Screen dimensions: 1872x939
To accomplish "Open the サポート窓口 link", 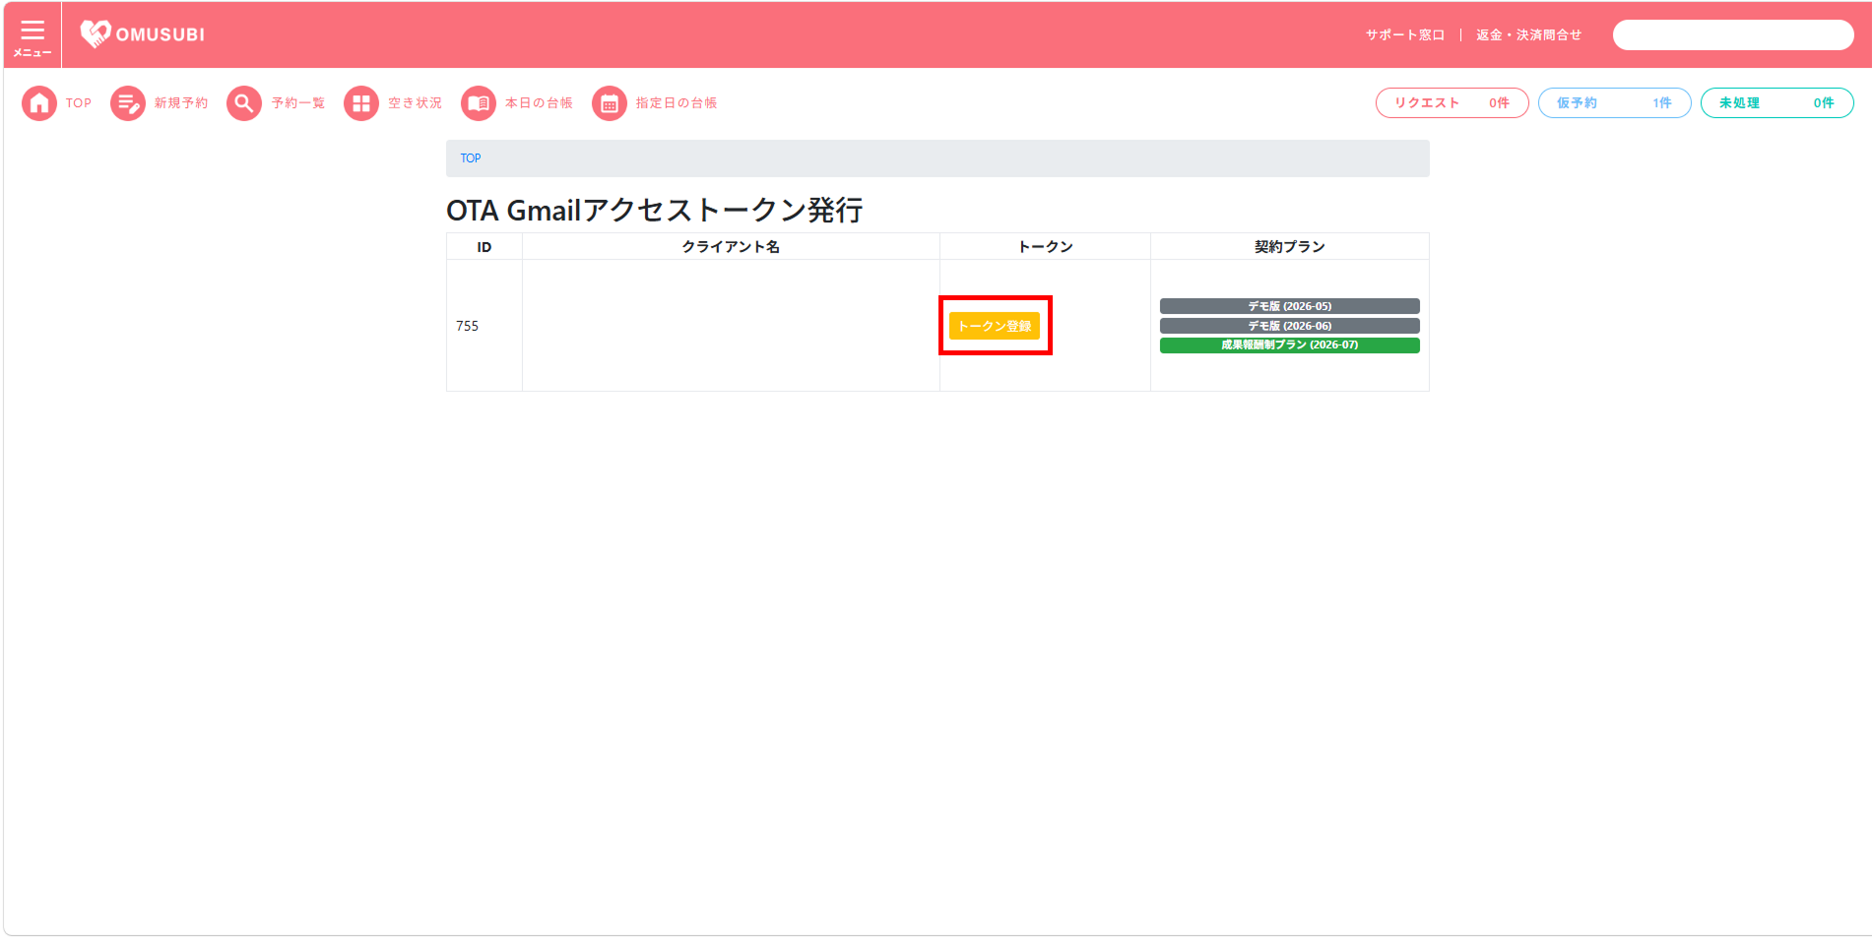I will [1405, 35].
